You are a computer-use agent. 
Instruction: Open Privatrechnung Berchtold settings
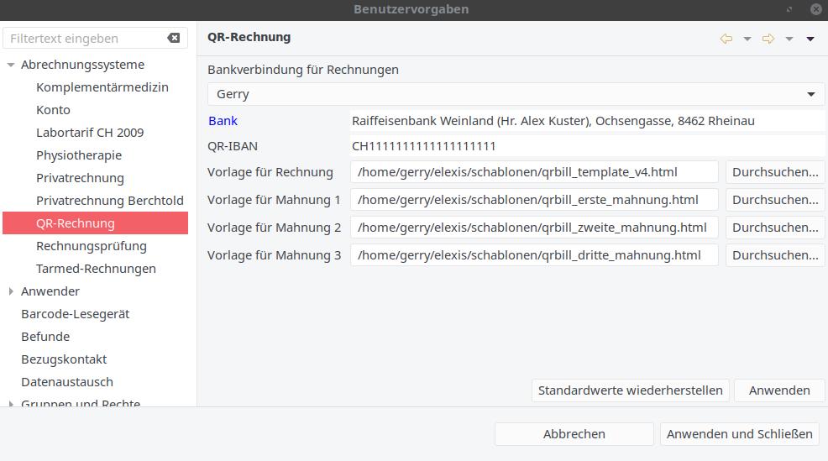point(110,201)
